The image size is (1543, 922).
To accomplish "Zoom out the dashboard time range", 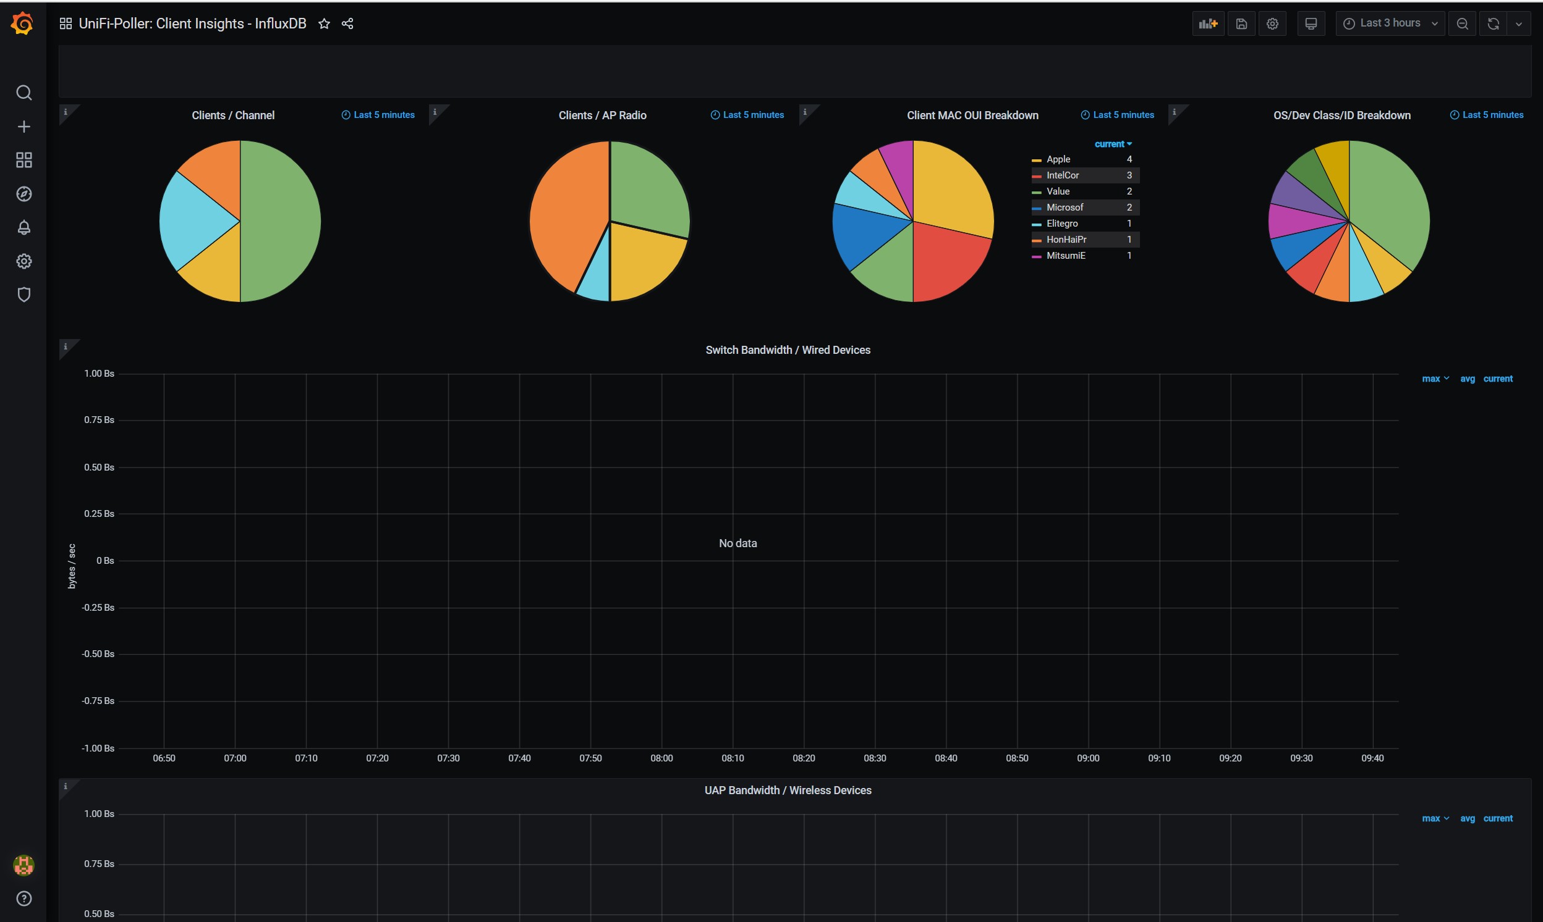I will point(1462,23).
